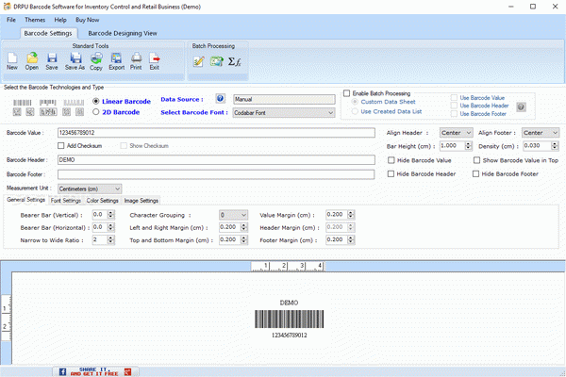Open the Font Settings tab
566x377 pixels.
[x=66, y=201]
